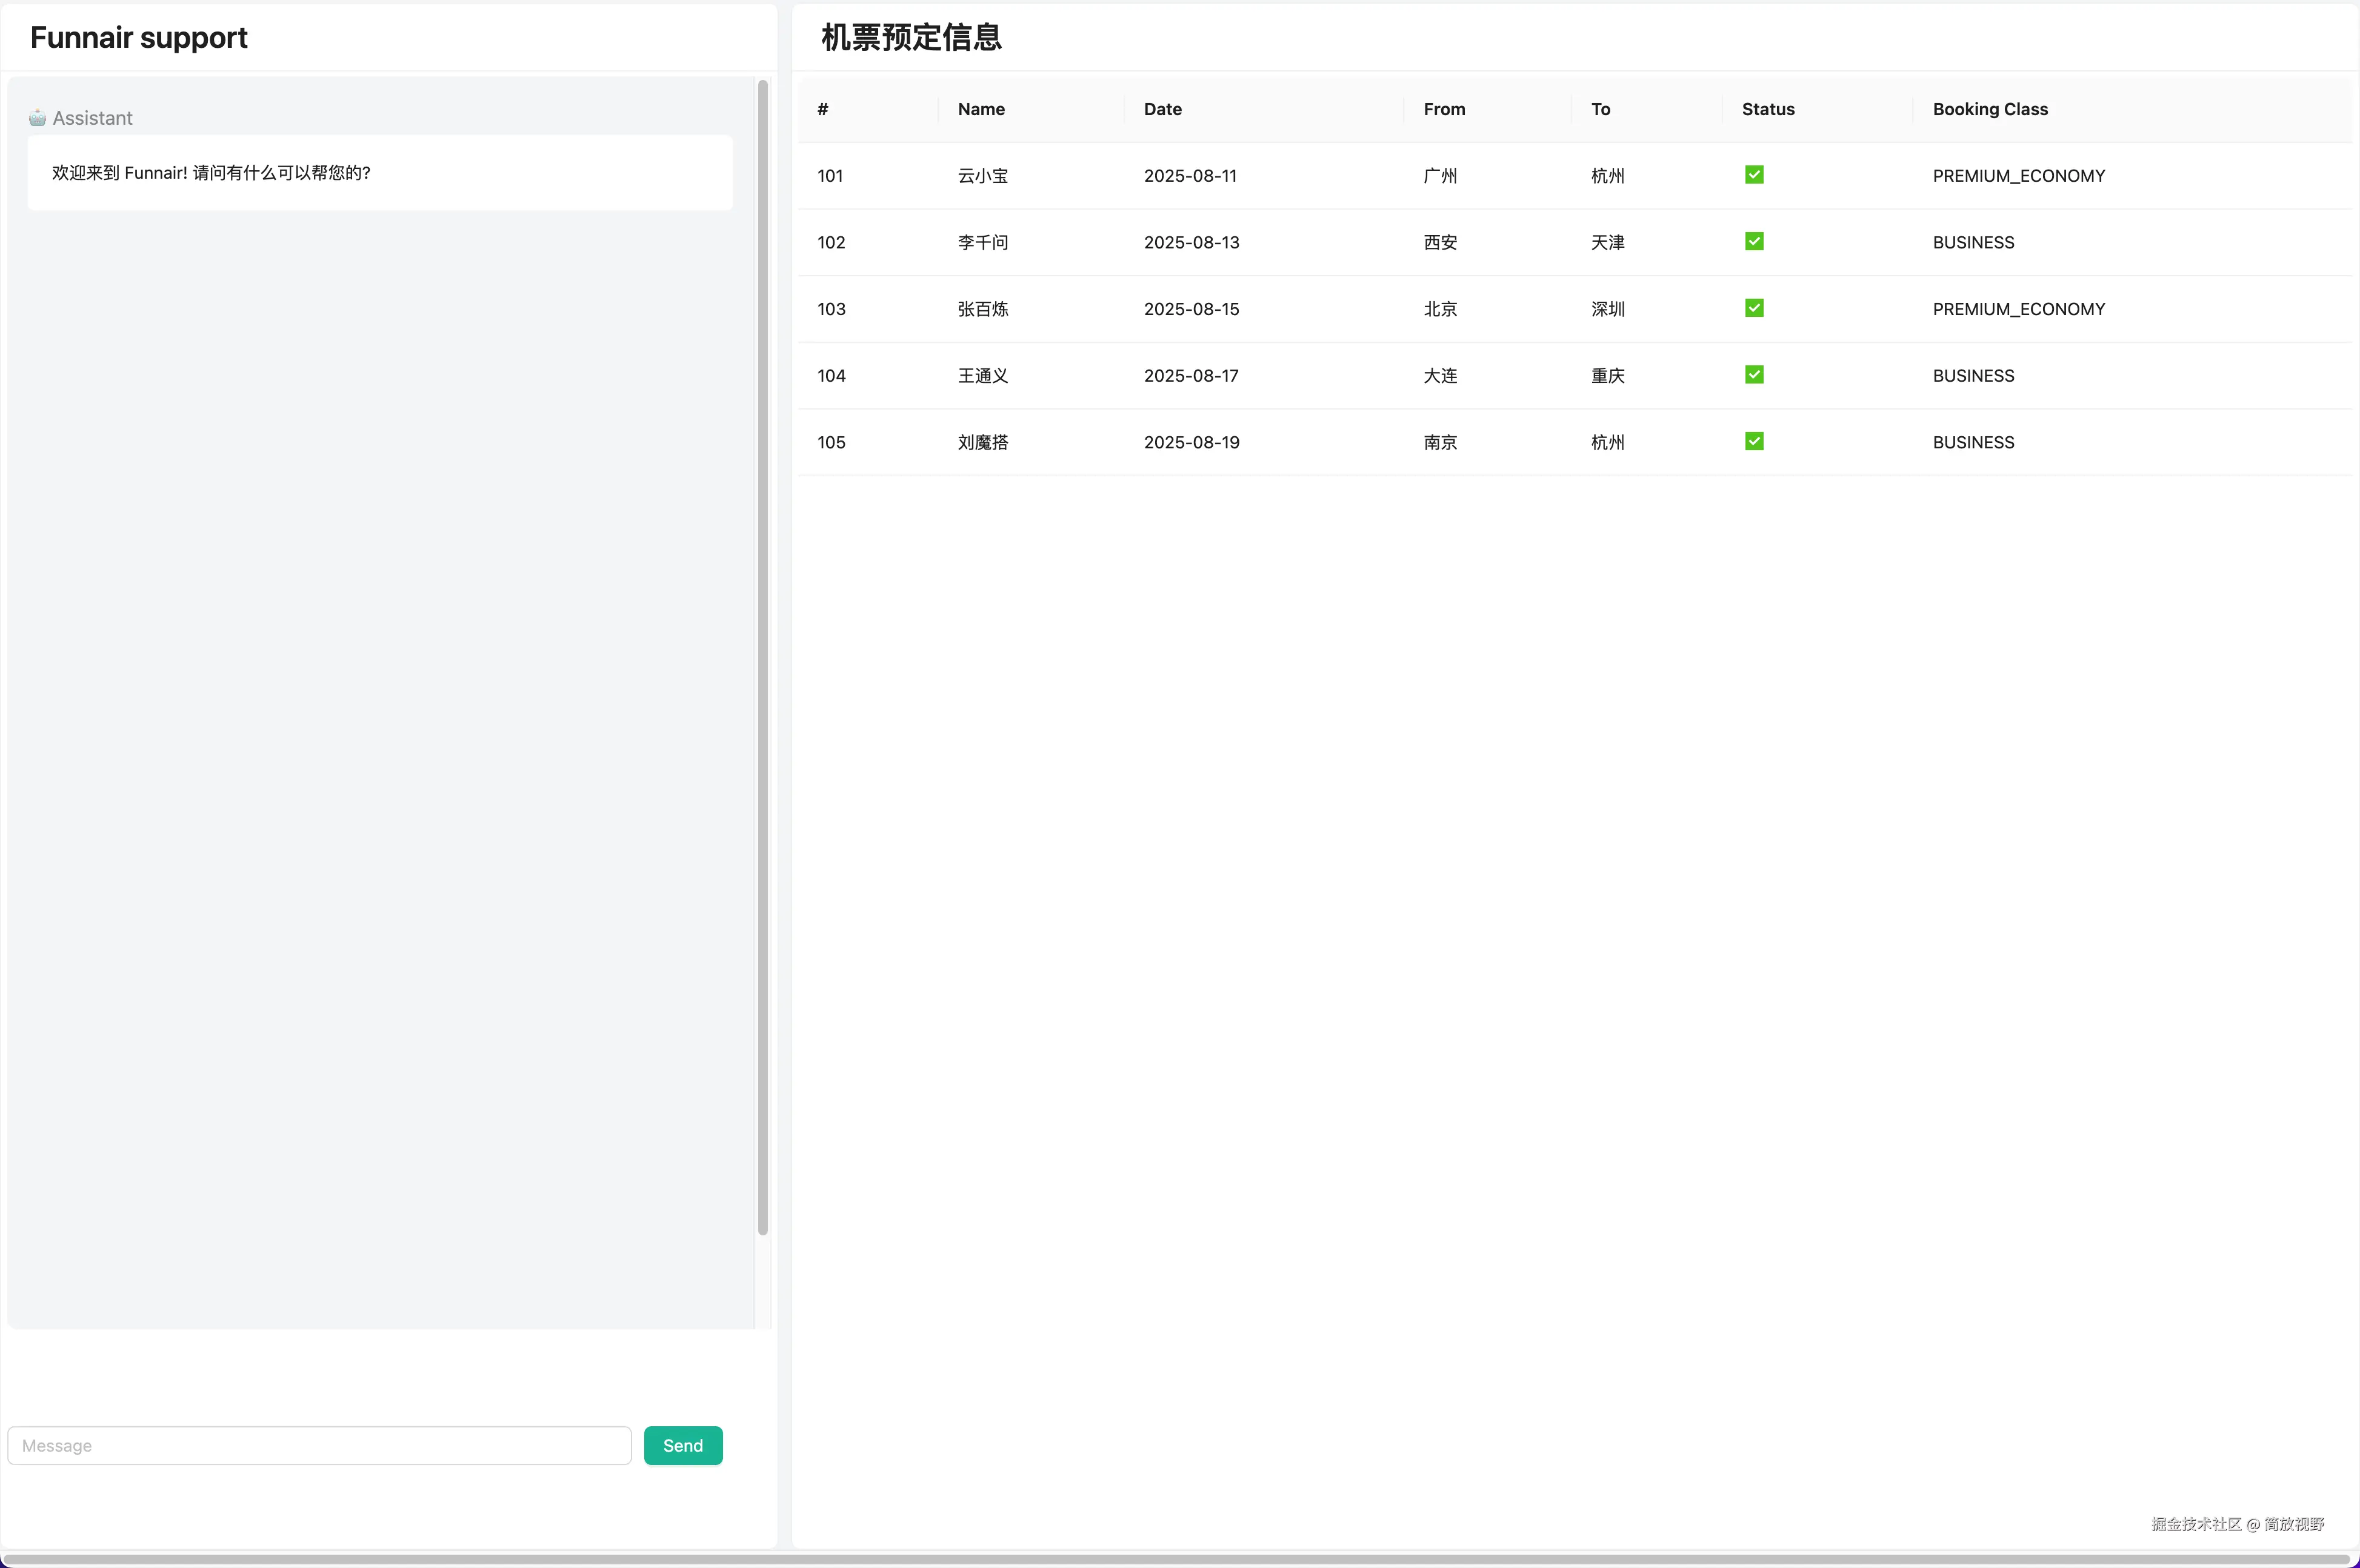Screen dimensions: 2360x1568
Task: Click the Funnair support heading
Action: pyautogui.click(x=139, y=38)
